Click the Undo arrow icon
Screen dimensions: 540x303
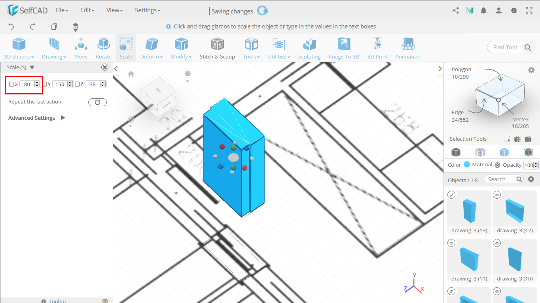(x=11, y=27)
